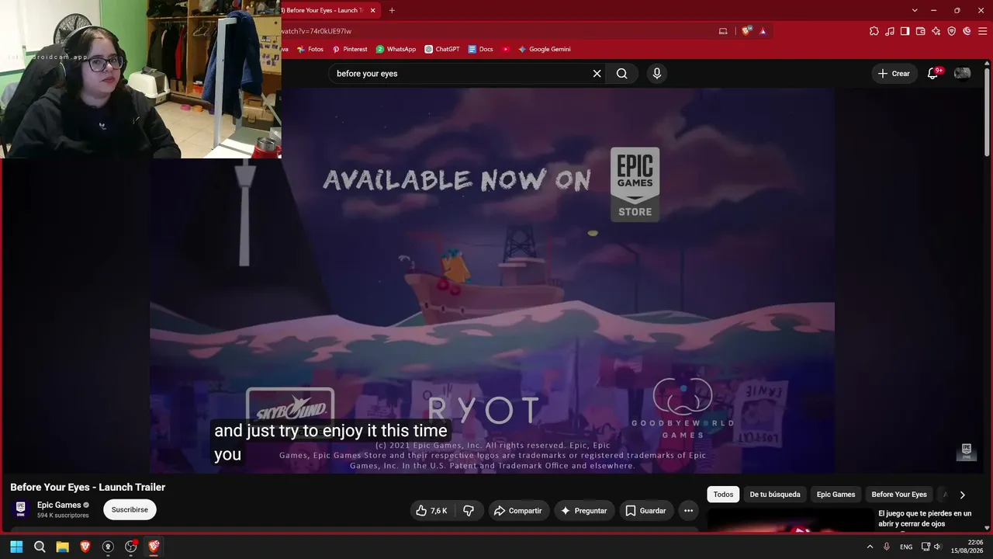Show more filter chips with right arrow

tap(962, 495)
